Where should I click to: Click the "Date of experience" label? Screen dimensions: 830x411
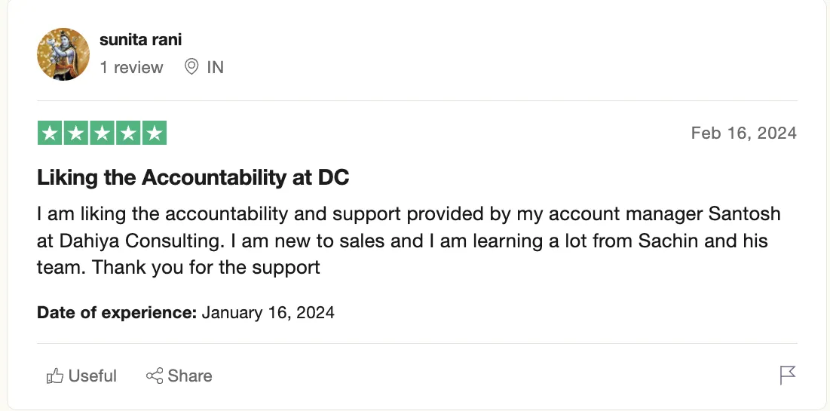pos(117,312)
